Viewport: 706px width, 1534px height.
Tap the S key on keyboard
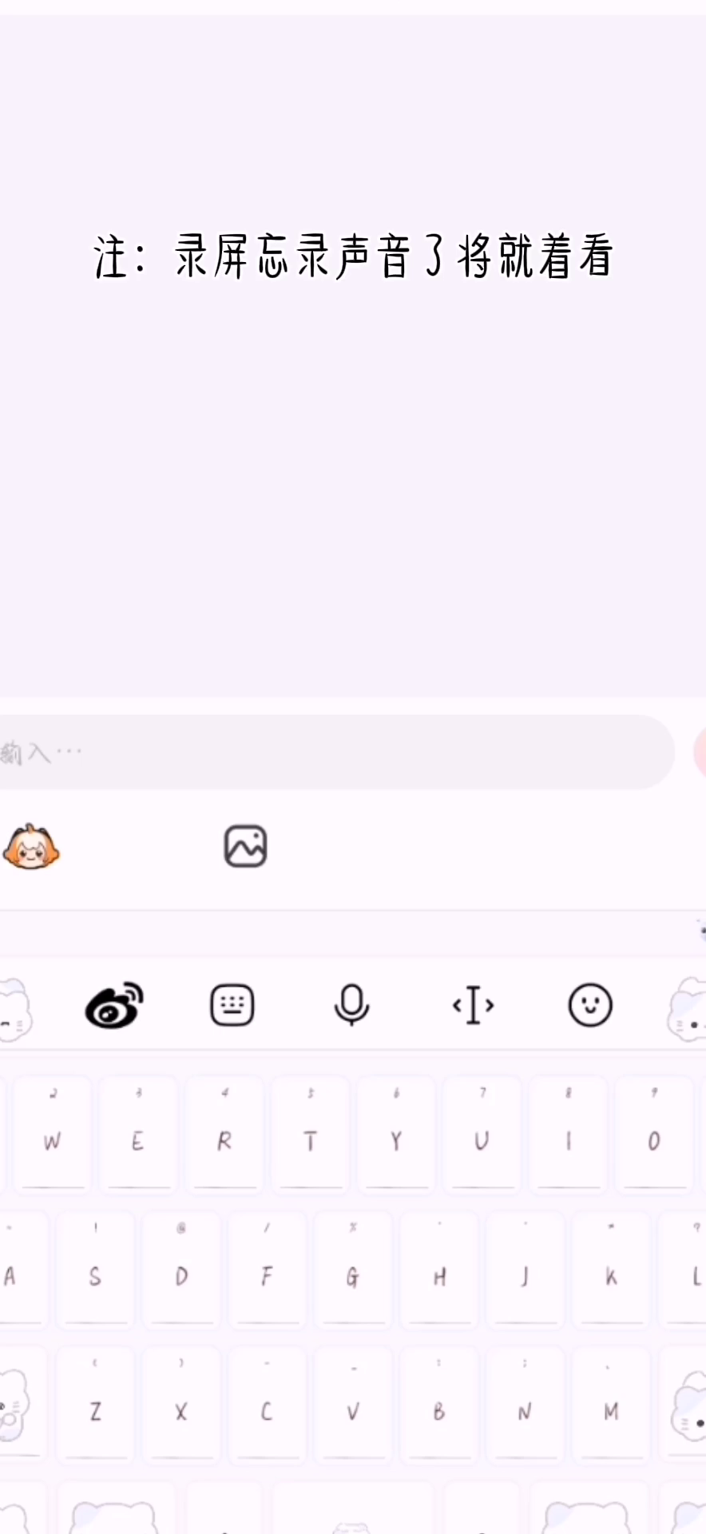[95, 1268]
